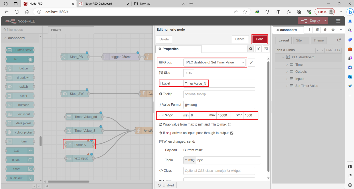
Task: Open the info sidebar panel
Action: coord(309,30)
